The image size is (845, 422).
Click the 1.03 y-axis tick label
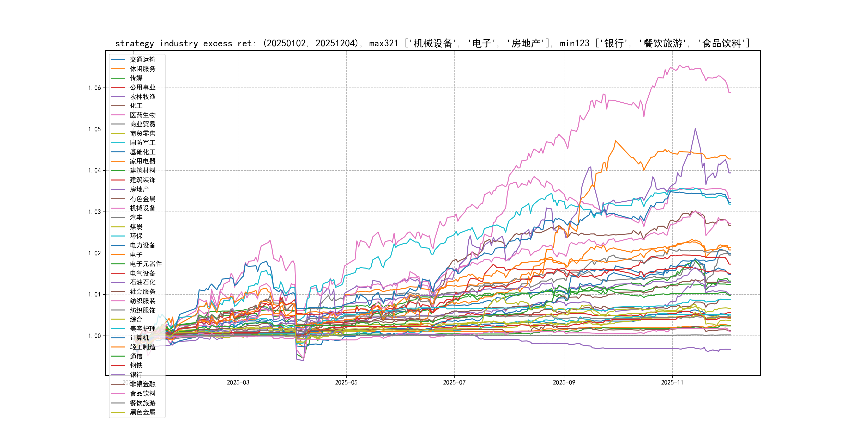click(x=94, y=212)
